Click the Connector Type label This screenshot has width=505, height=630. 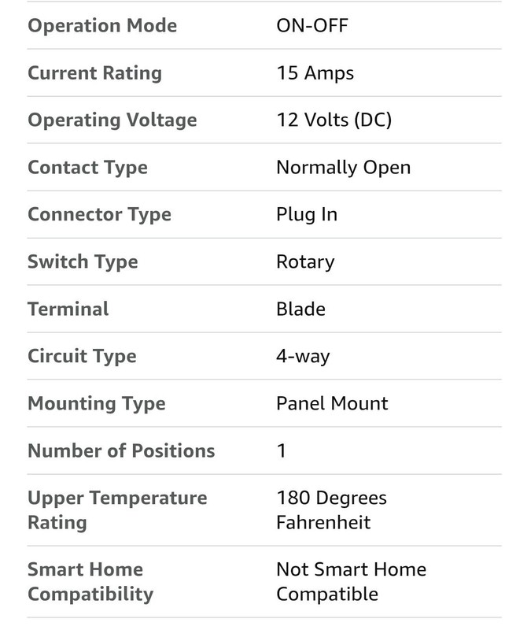tap(100, 214)
